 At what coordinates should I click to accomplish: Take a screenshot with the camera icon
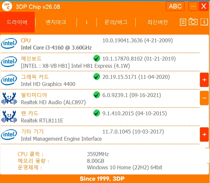(193, 21)
